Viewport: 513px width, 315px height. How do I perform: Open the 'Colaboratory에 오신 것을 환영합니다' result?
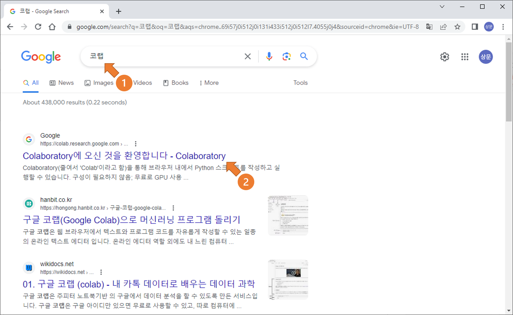point(124,156)
